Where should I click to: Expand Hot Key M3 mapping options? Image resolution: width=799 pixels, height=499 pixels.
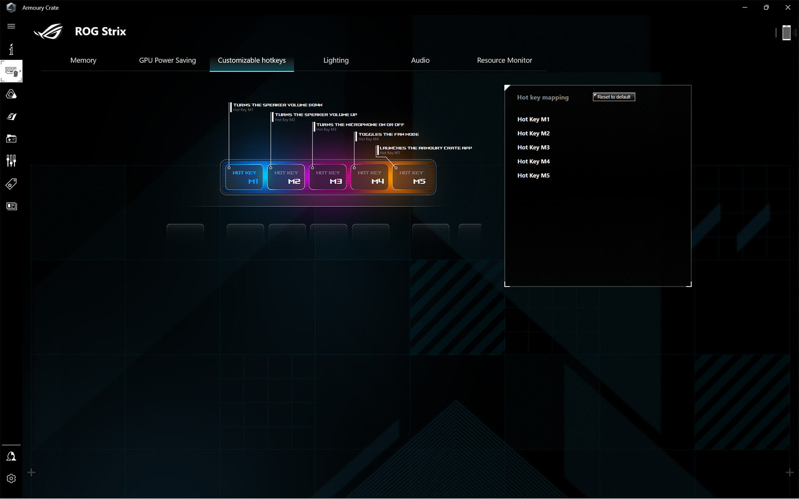pos(533,147)
